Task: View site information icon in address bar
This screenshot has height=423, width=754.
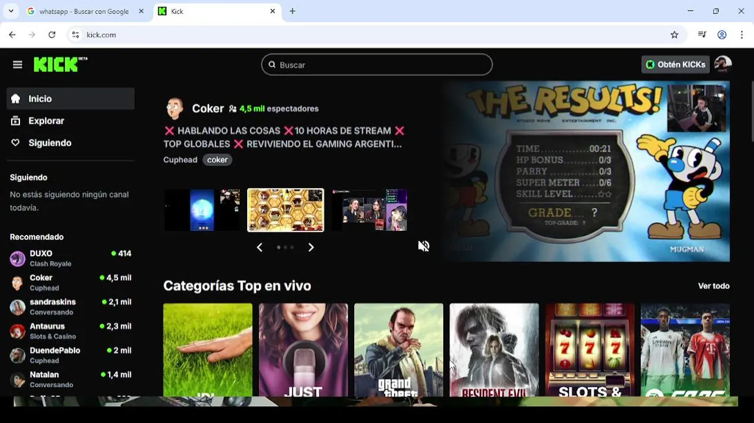Action: [x=75, y=35]
